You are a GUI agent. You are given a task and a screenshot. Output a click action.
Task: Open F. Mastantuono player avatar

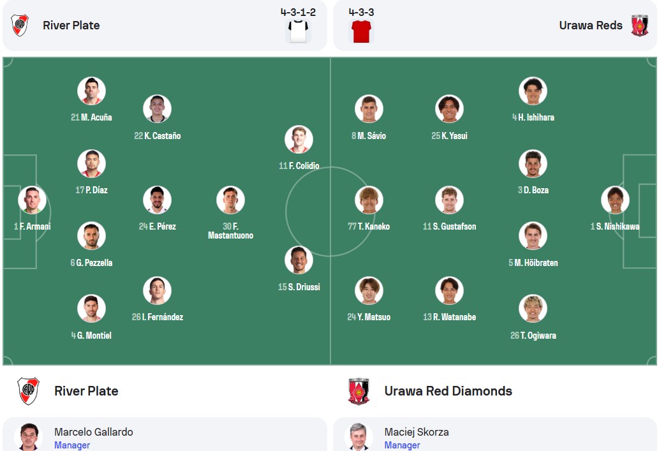coord(230,200)
